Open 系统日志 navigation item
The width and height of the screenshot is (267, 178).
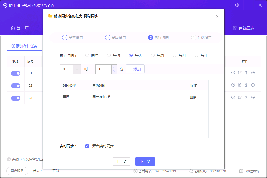click(244, 28)
